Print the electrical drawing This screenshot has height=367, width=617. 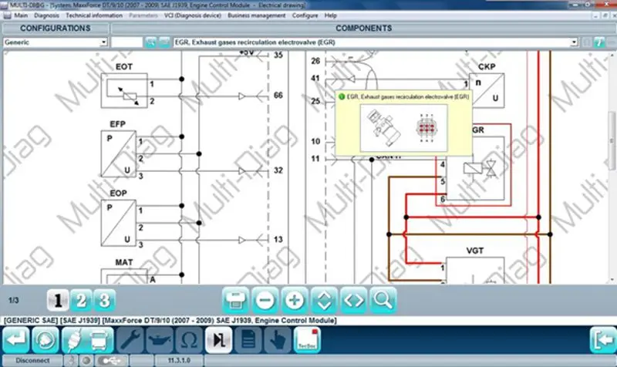(x=235, y=300)
